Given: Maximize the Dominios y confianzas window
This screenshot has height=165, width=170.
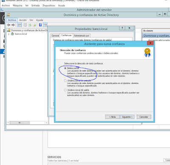Looking at the screenshot, I should 165,14.
